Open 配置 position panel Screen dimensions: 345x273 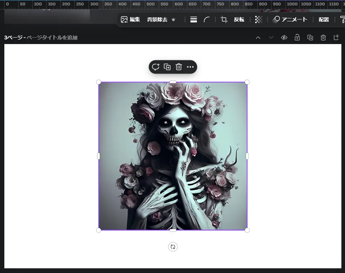point(324,19)
